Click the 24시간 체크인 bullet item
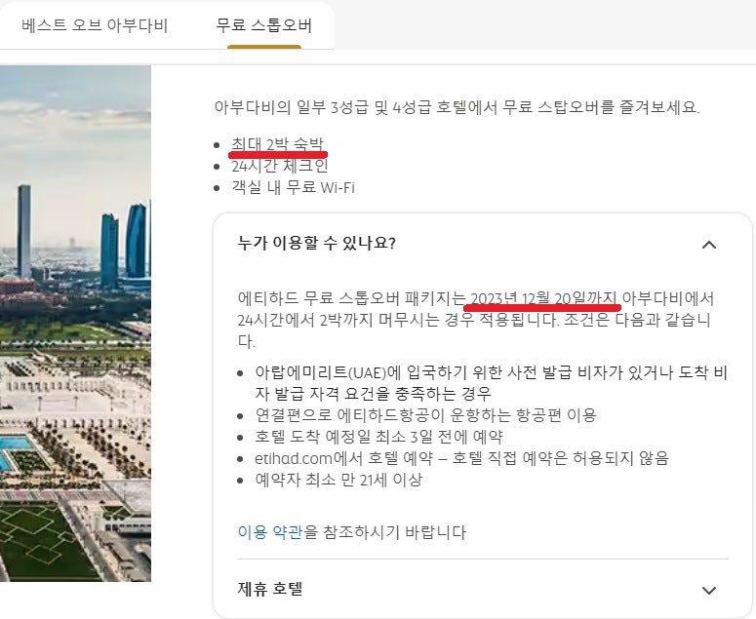Viewport: 756px width, 619px height. point(280,166)
